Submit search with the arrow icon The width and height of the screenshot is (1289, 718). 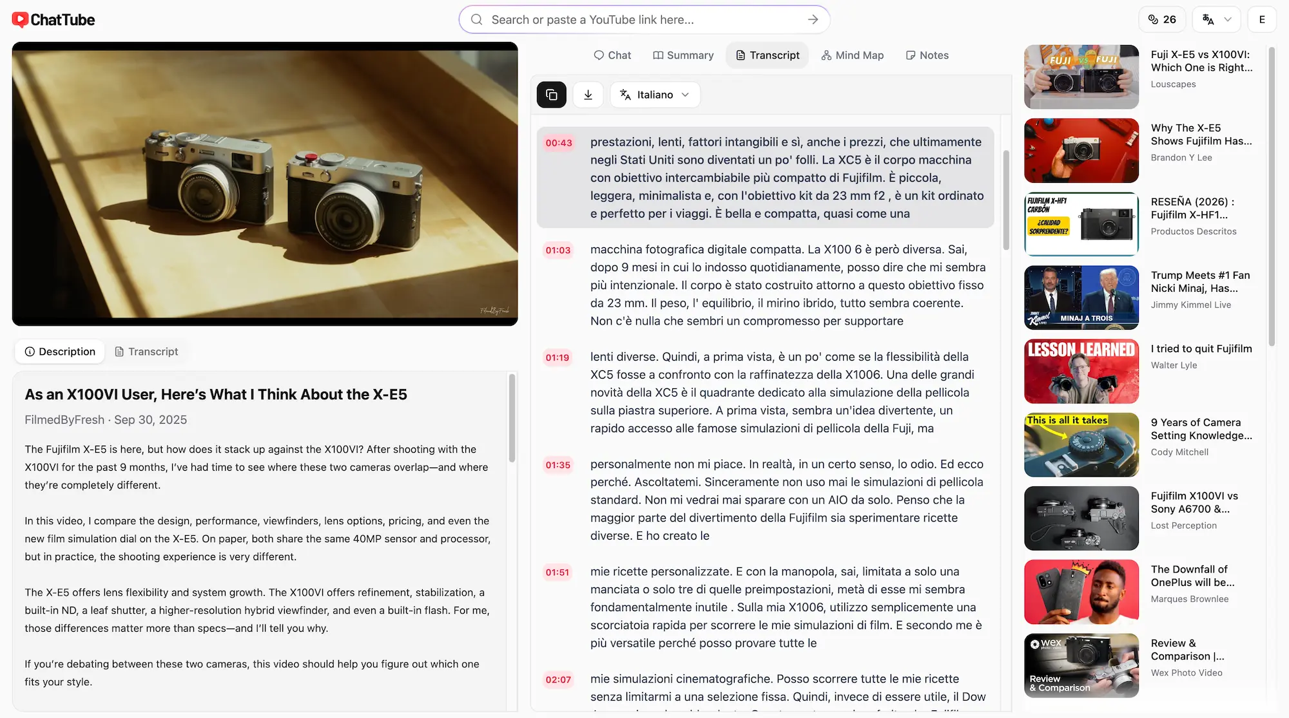pyautogui.click(x=813, y=20)
